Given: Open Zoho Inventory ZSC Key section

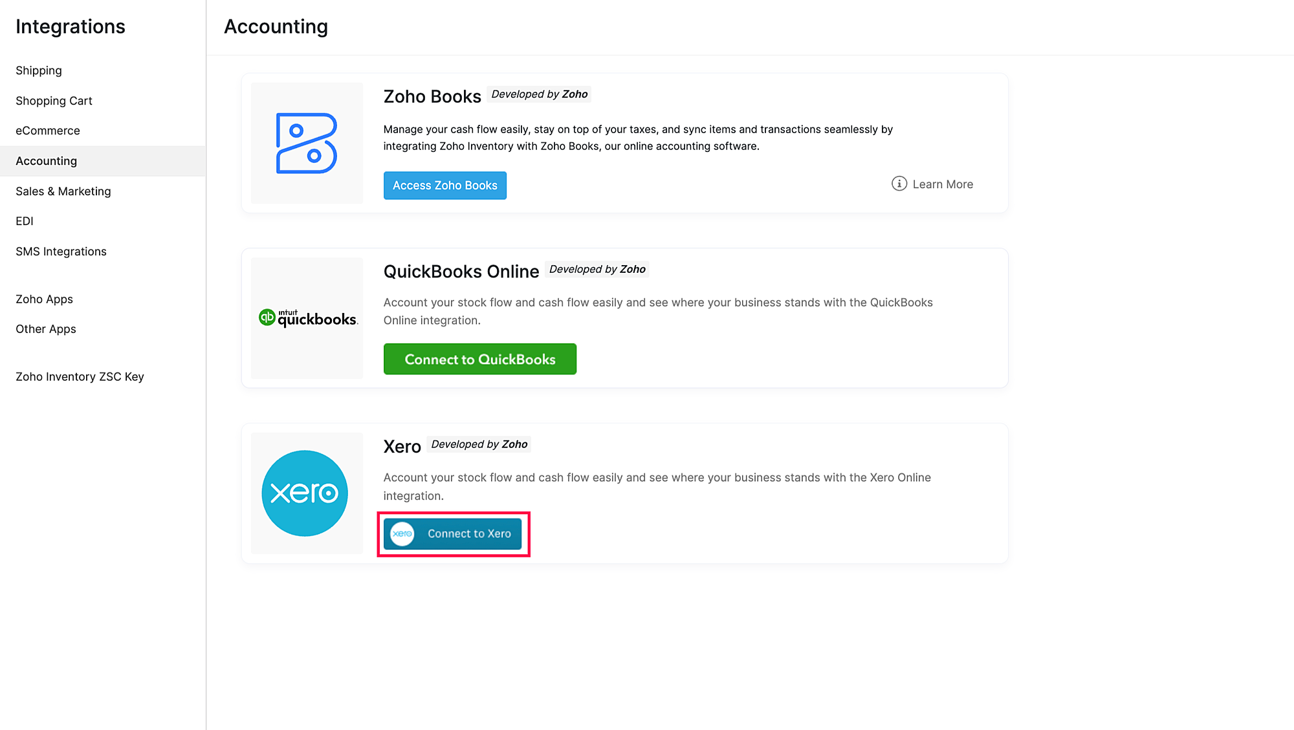Looking at the screenshot, I should pos(80,376).
